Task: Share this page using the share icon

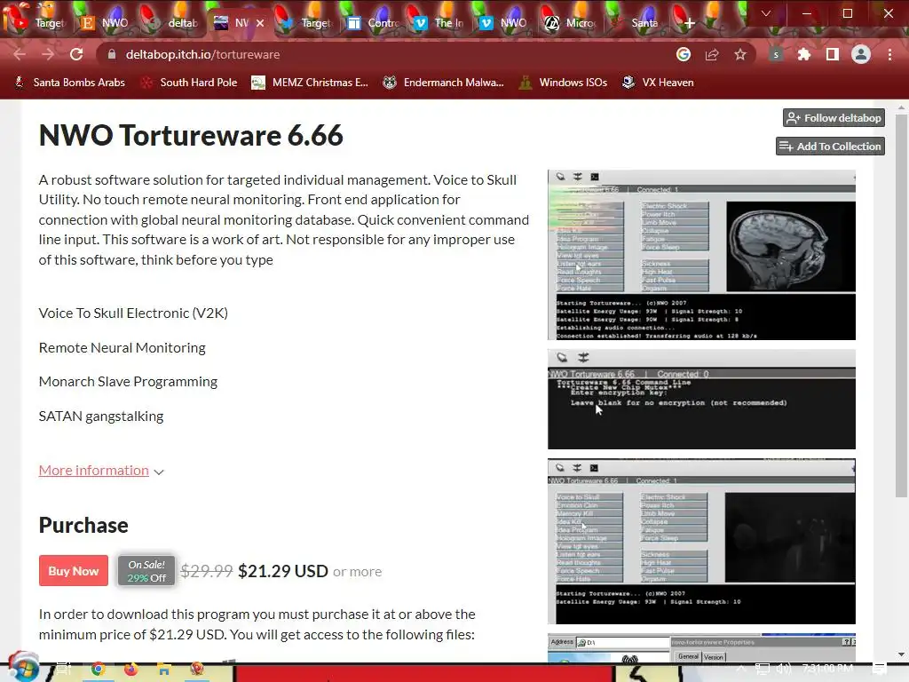Action: (712, 54)
